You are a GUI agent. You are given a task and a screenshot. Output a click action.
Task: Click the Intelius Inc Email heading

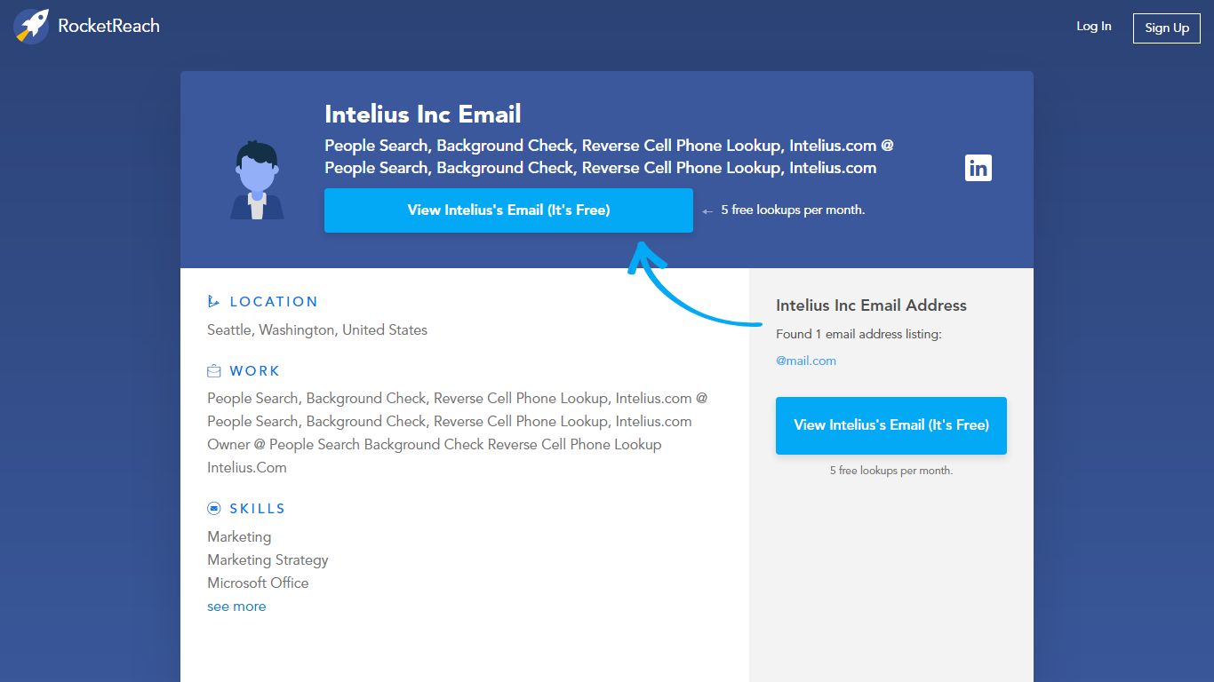click(423, 115)
